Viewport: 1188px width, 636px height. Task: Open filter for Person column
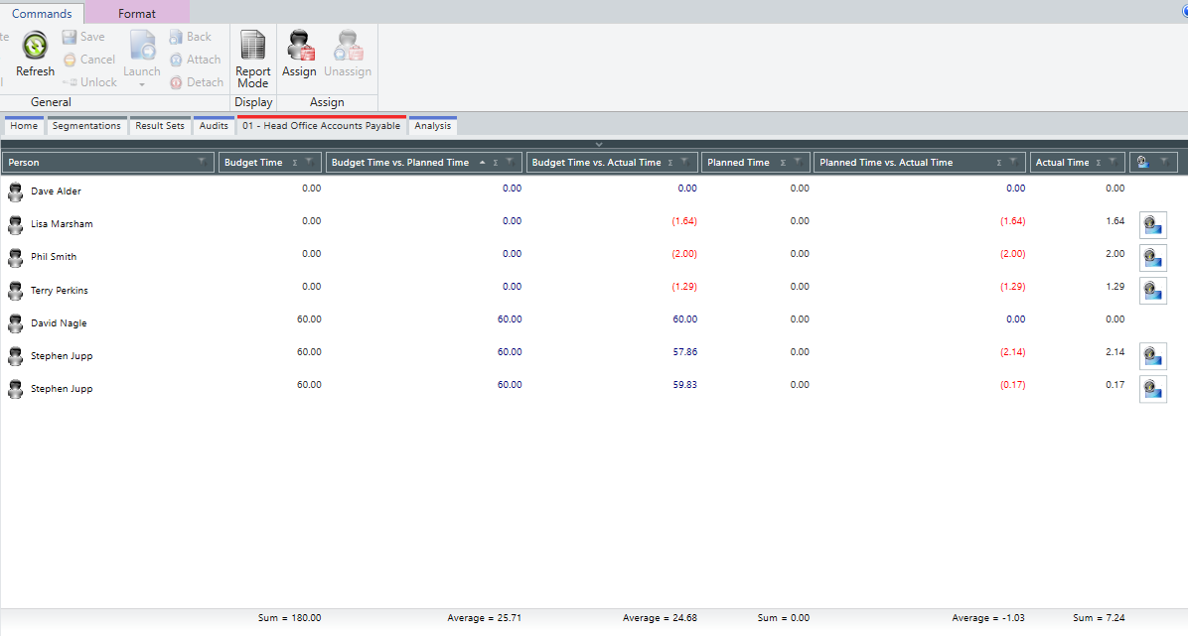coord(202,162)
